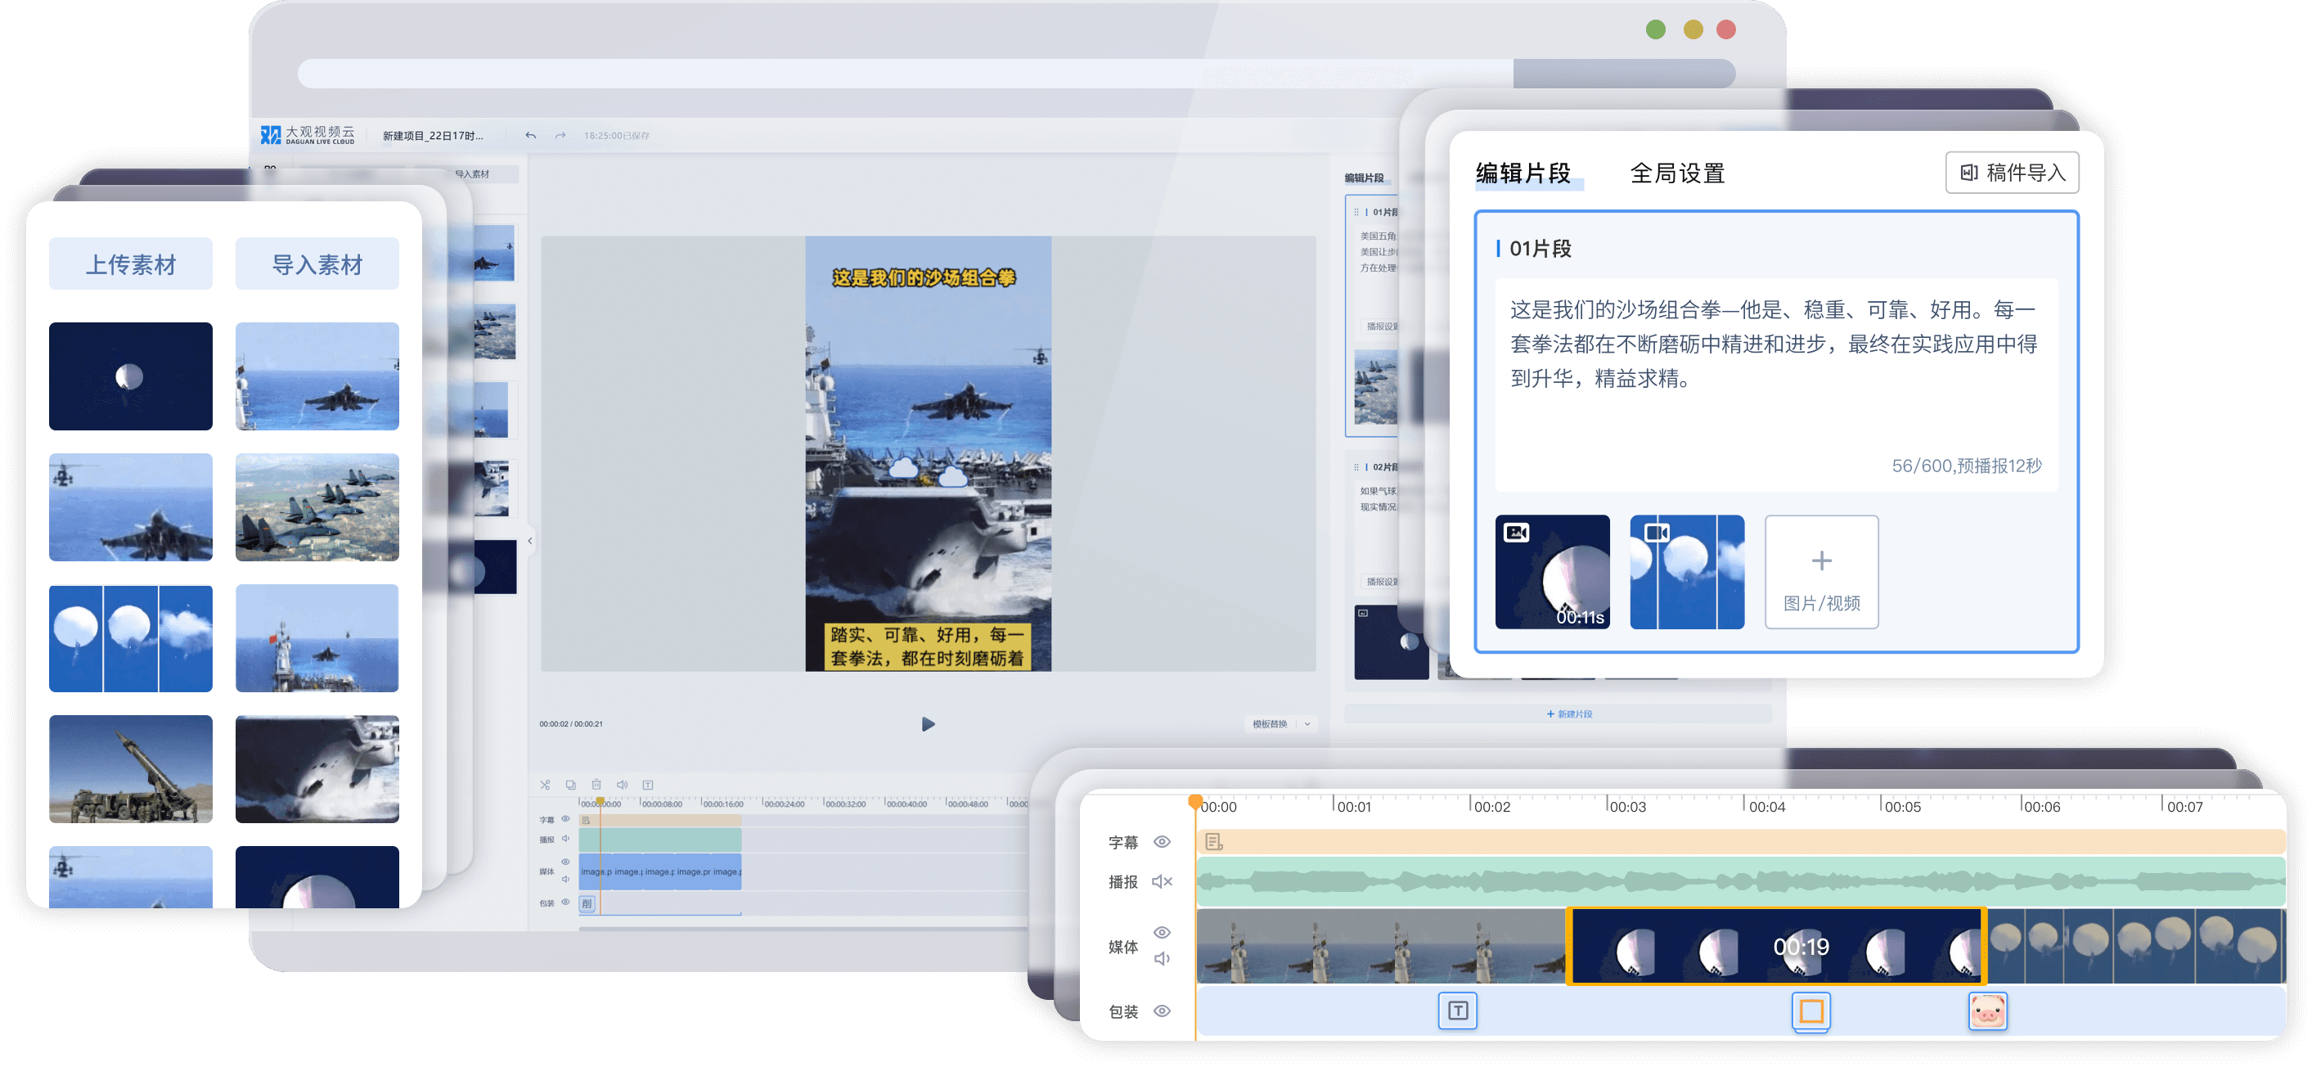
Task: Select the jet formation over land material
Action: 317,507
